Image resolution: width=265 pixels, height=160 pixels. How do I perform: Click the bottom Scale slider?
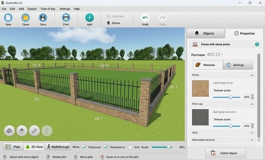tap(162, 147)
